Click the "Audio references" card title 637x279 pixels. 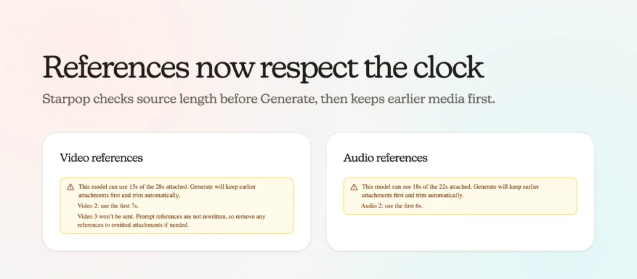385,158
